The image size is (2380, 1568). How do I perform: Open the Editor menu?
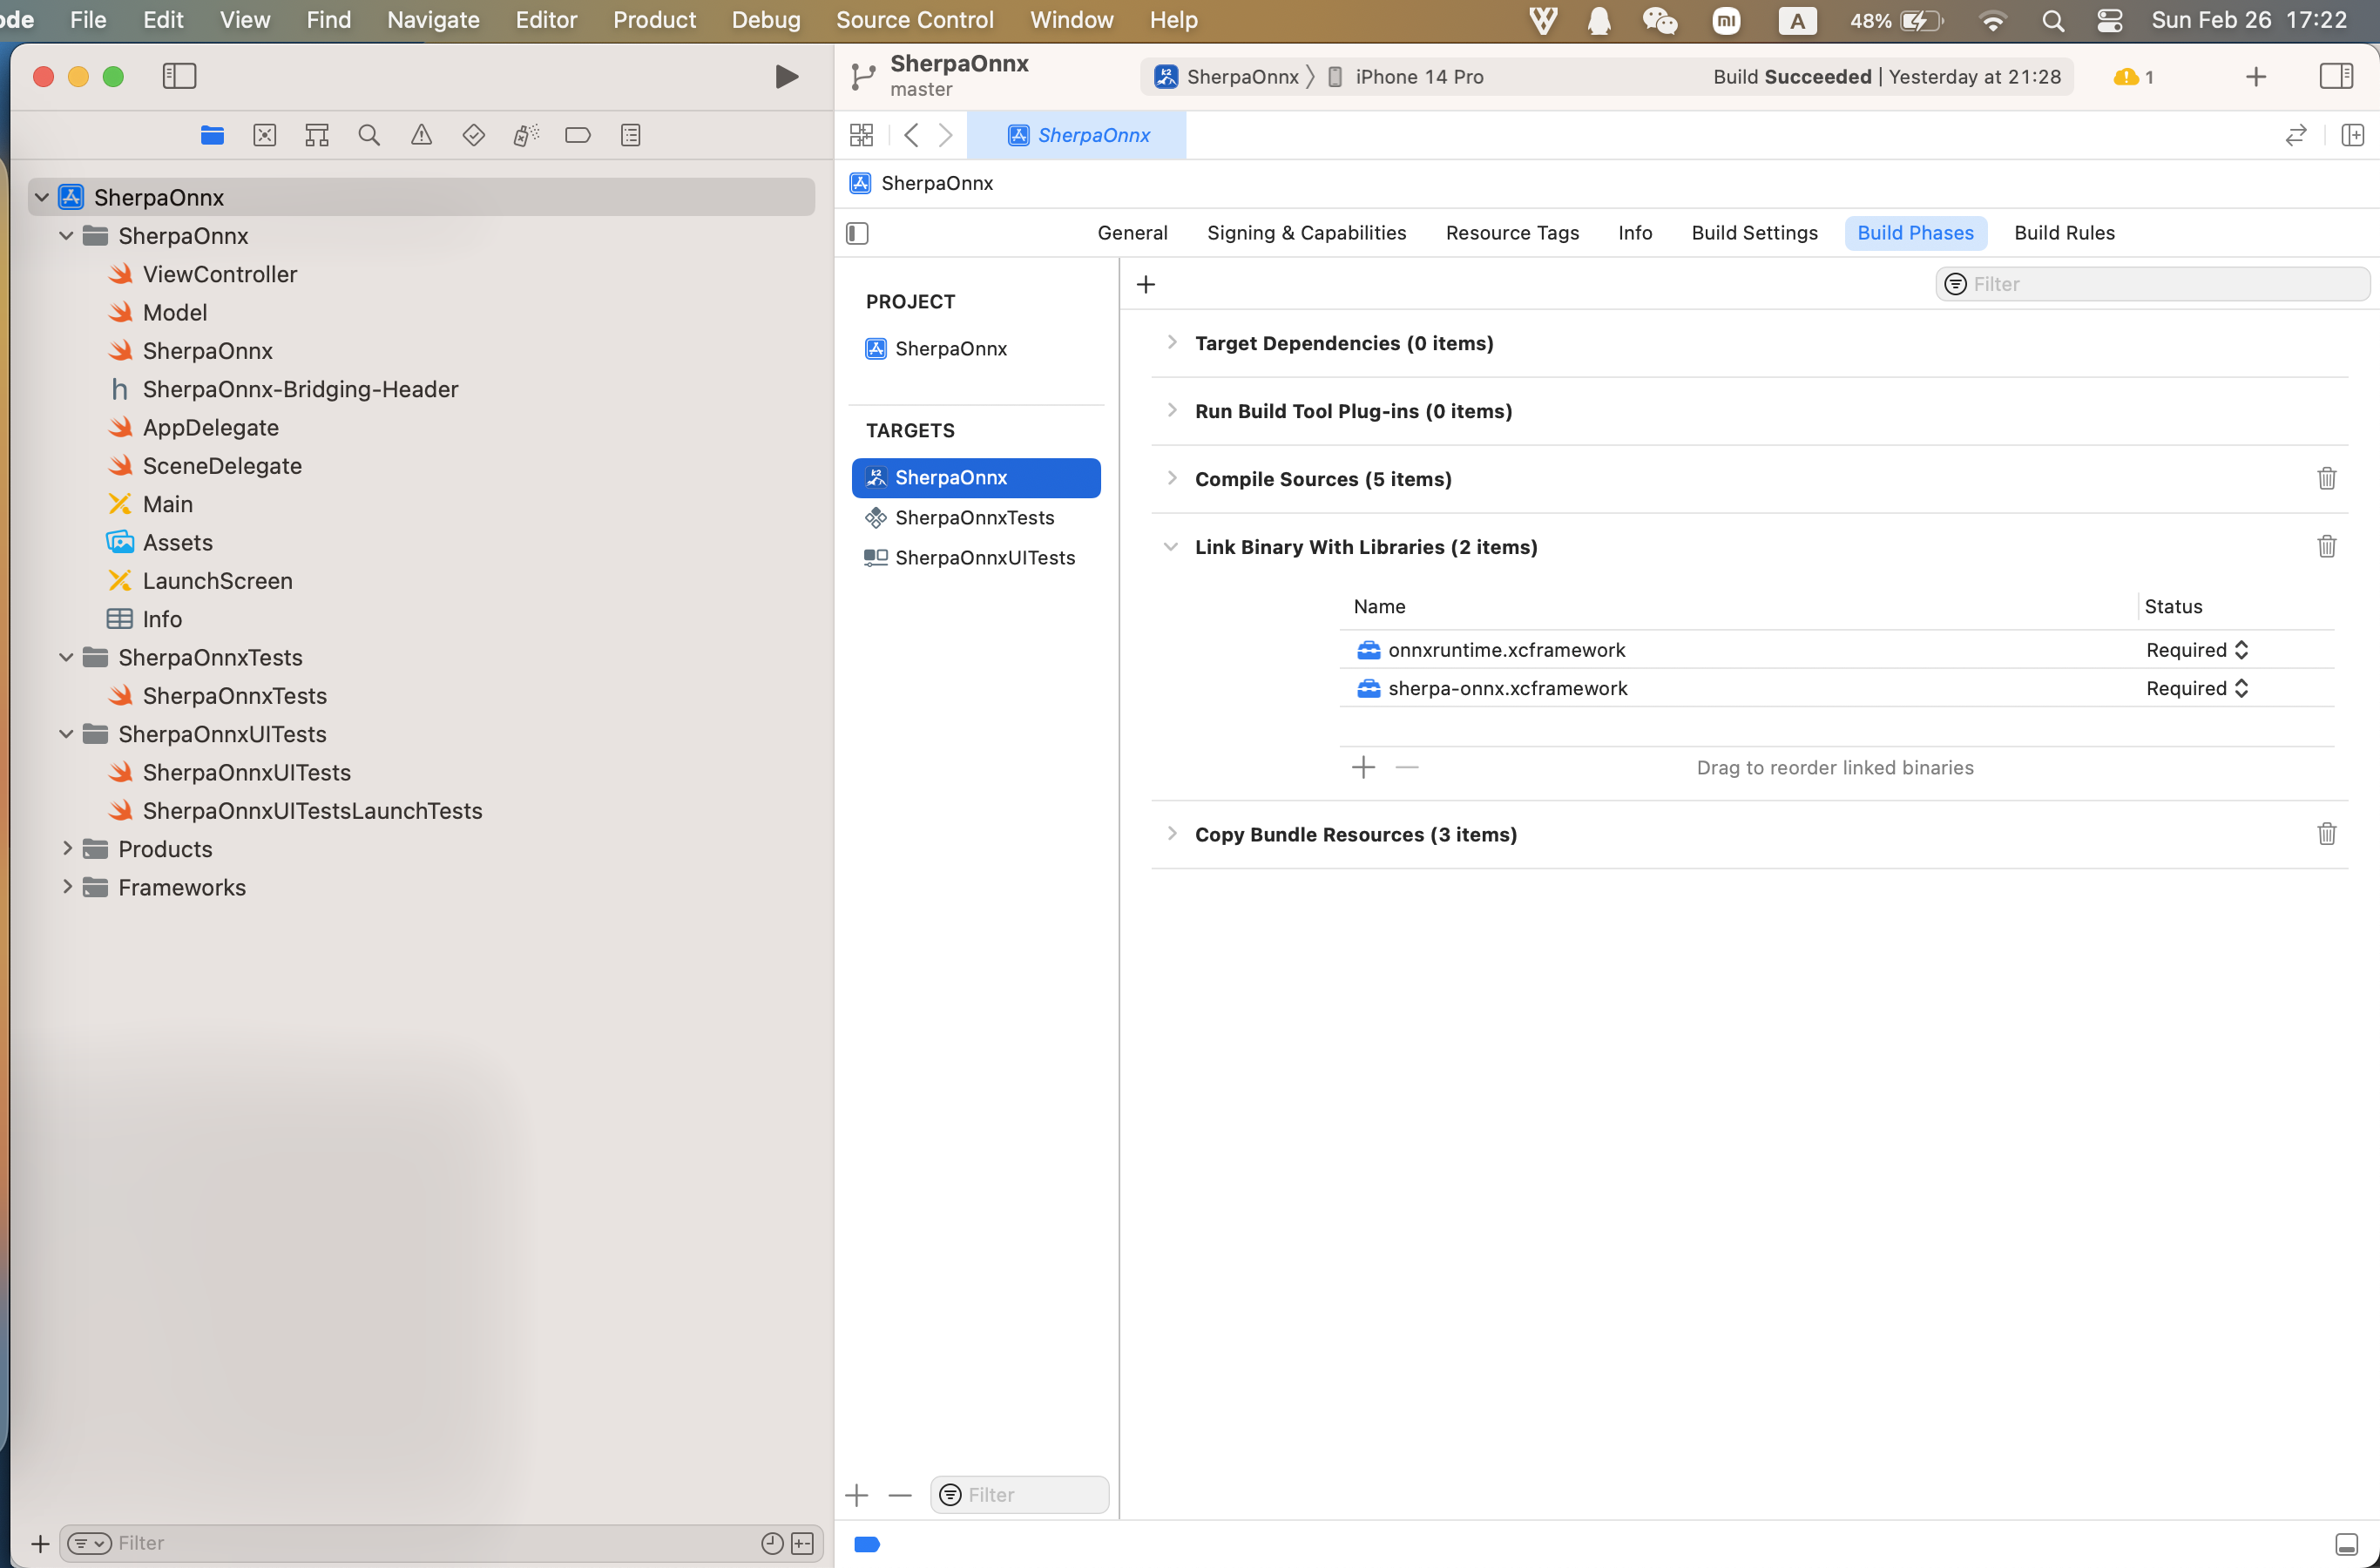(x=546, y=20)
